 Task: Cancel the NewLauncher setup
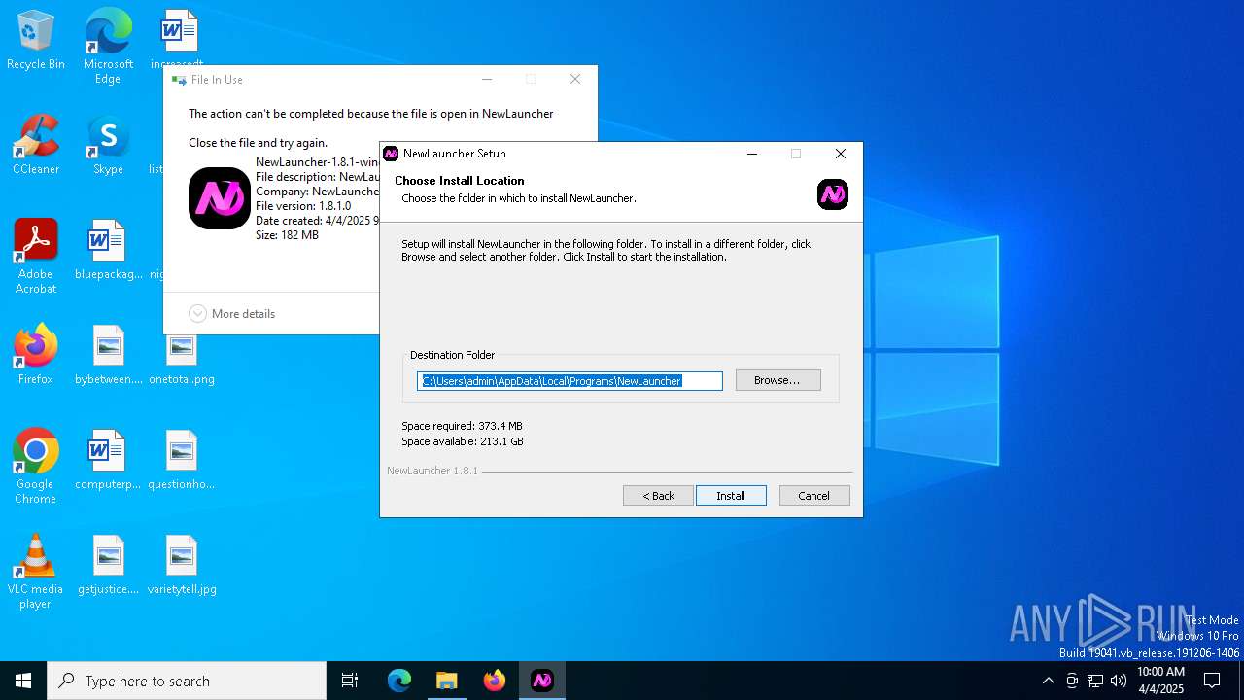point(814,496)
